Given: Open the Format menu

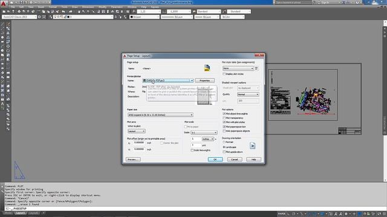Looking at the screenshot, I should tap(53, 7).
